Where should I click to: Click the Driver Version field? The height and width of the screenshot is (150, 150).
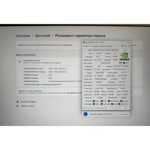coord(111,85)
